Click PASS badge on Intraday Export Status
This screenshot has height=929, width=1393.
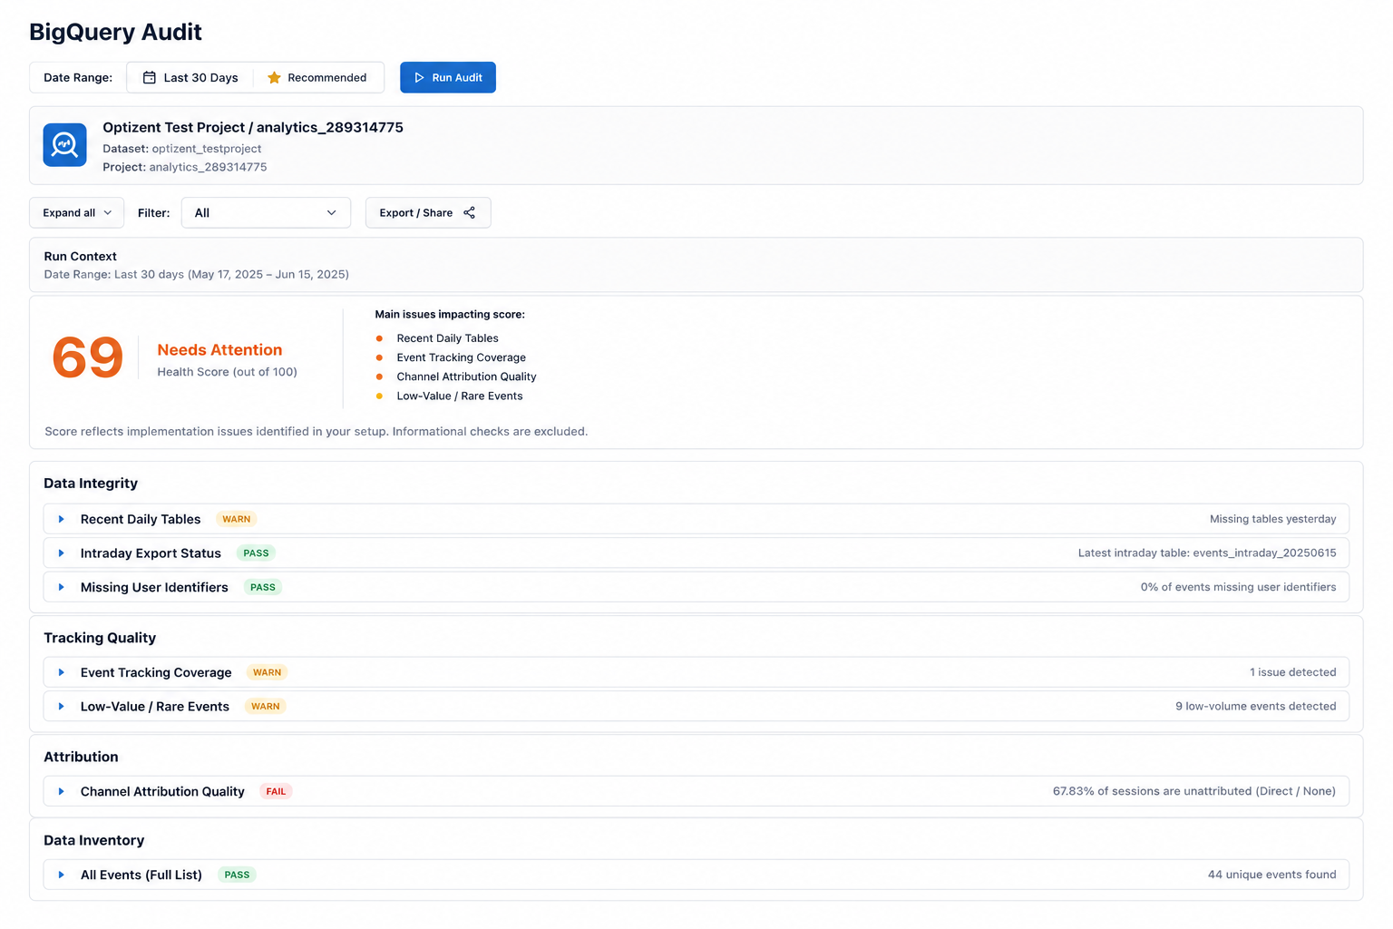click(x=256, y=553)
